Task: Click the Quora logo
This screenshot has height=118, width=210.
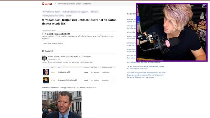Action: click(x=47, y=4)
